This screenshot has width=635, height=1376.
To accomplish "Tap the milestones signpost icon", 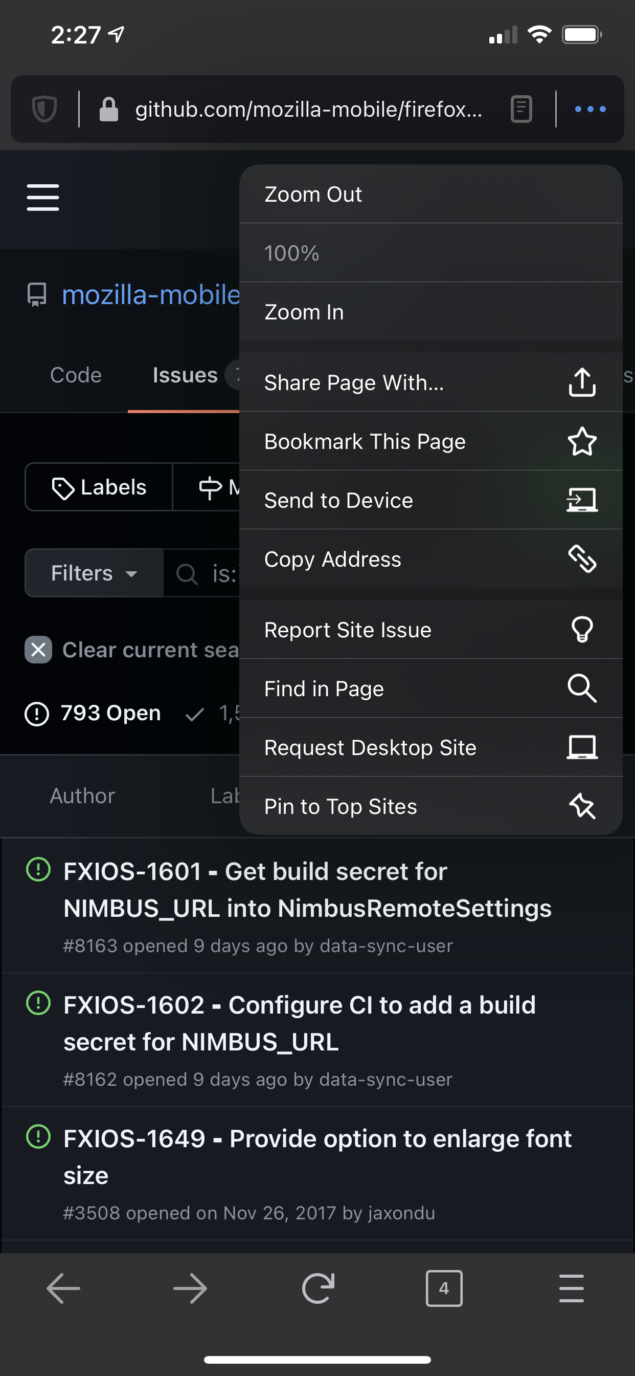I will [210, 487].
